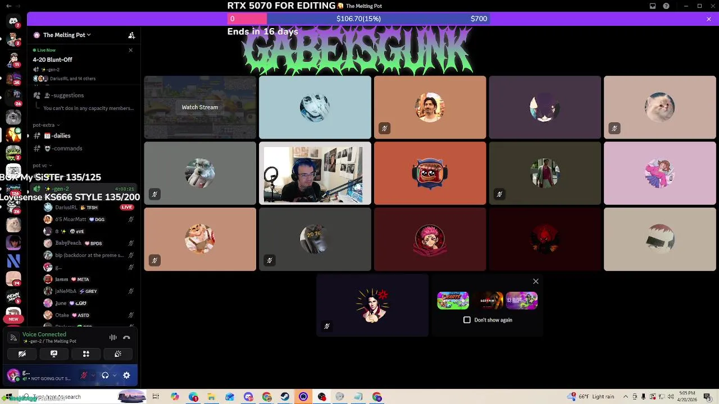Screen dimensions: 719x404
Task: Select the bearded man avatar tile
Action: [430, 107]
